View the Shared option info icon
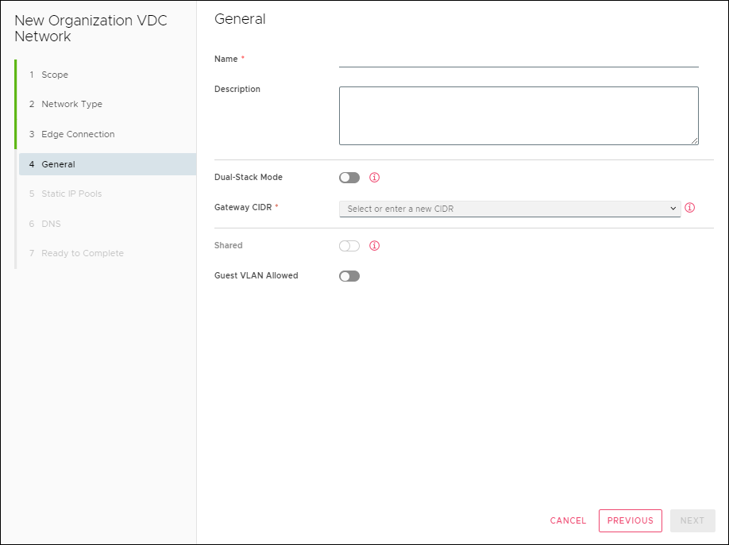Image resolution: width=729 pixels, height=545 pixels. [x=374, y=246]
